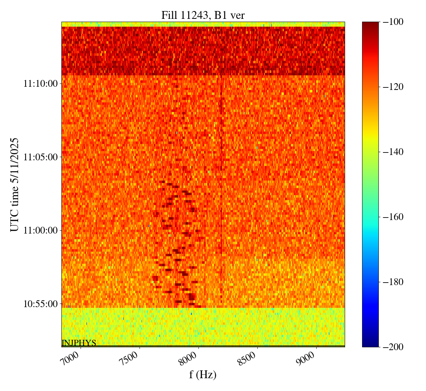426x391 pixels.
Task: Select the −100 colorbar tick label
Action: pyautogui.click(x=393, y=22)
